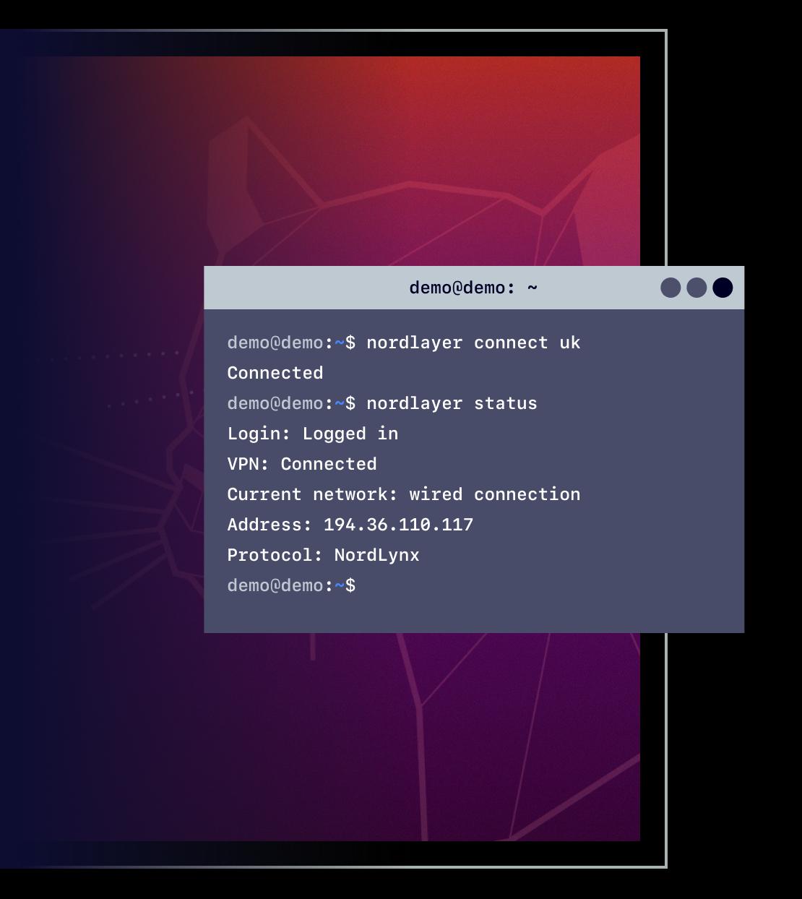Screen dimensions: 802x899
Task: Click the middle window control circle
Action: click(697, 288)
